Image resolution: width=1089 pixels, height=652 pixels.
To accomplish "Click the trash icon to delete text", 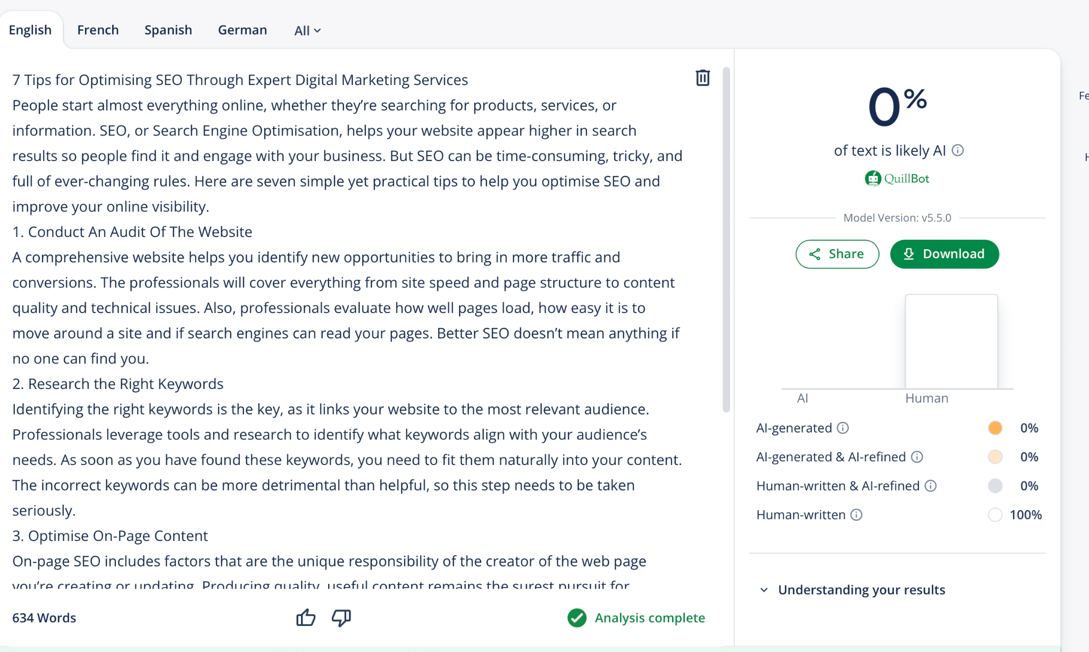I will [x=702, y=78].
